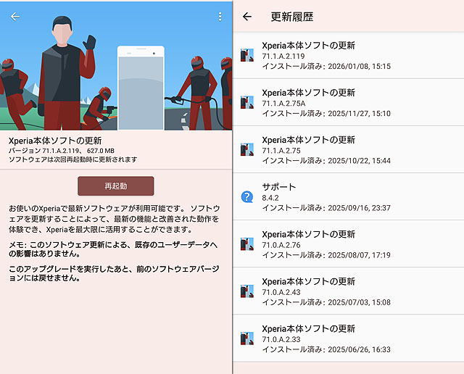Select the entry installed 2025/06/26, 16:33
Image resolution: width=464 pixels, height=374 pixels.
[348, 338]
